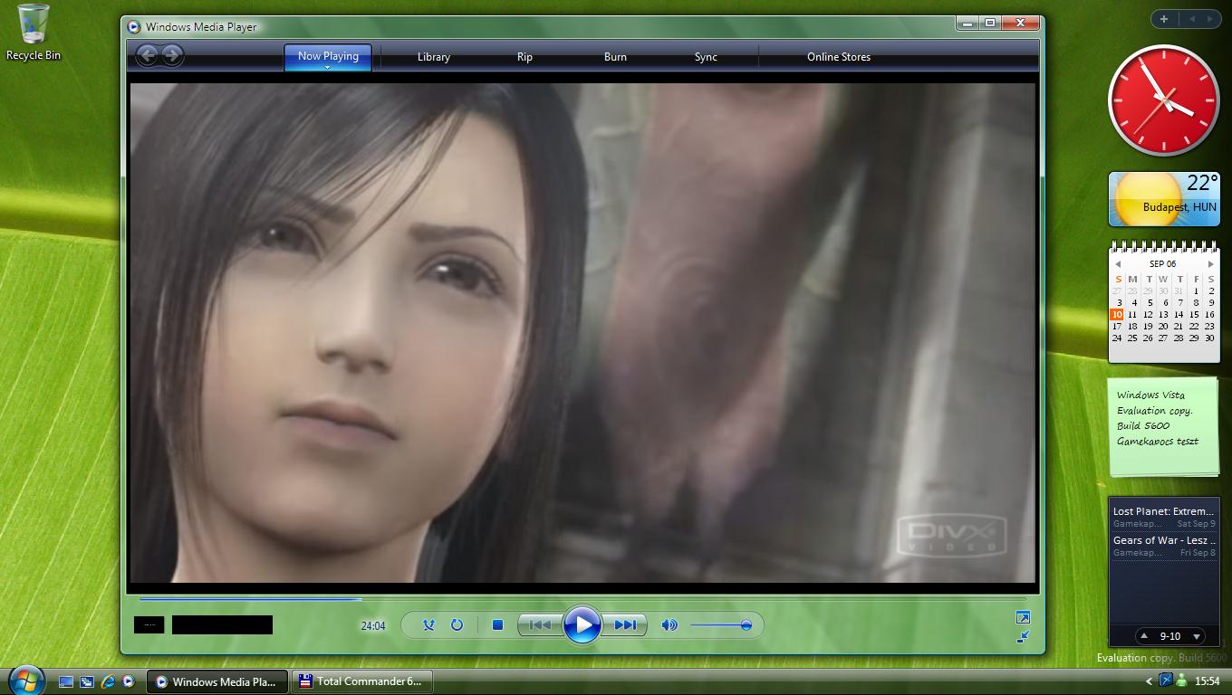Show previous sidebar gadgets page
The image size is (1232, 695).
pyautogui.click(x=1192, y=18)
